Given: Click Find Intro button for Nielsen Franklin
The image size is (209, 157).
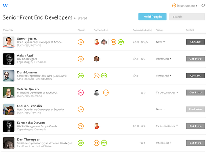Looking at the screenshot, I should 196,109.
